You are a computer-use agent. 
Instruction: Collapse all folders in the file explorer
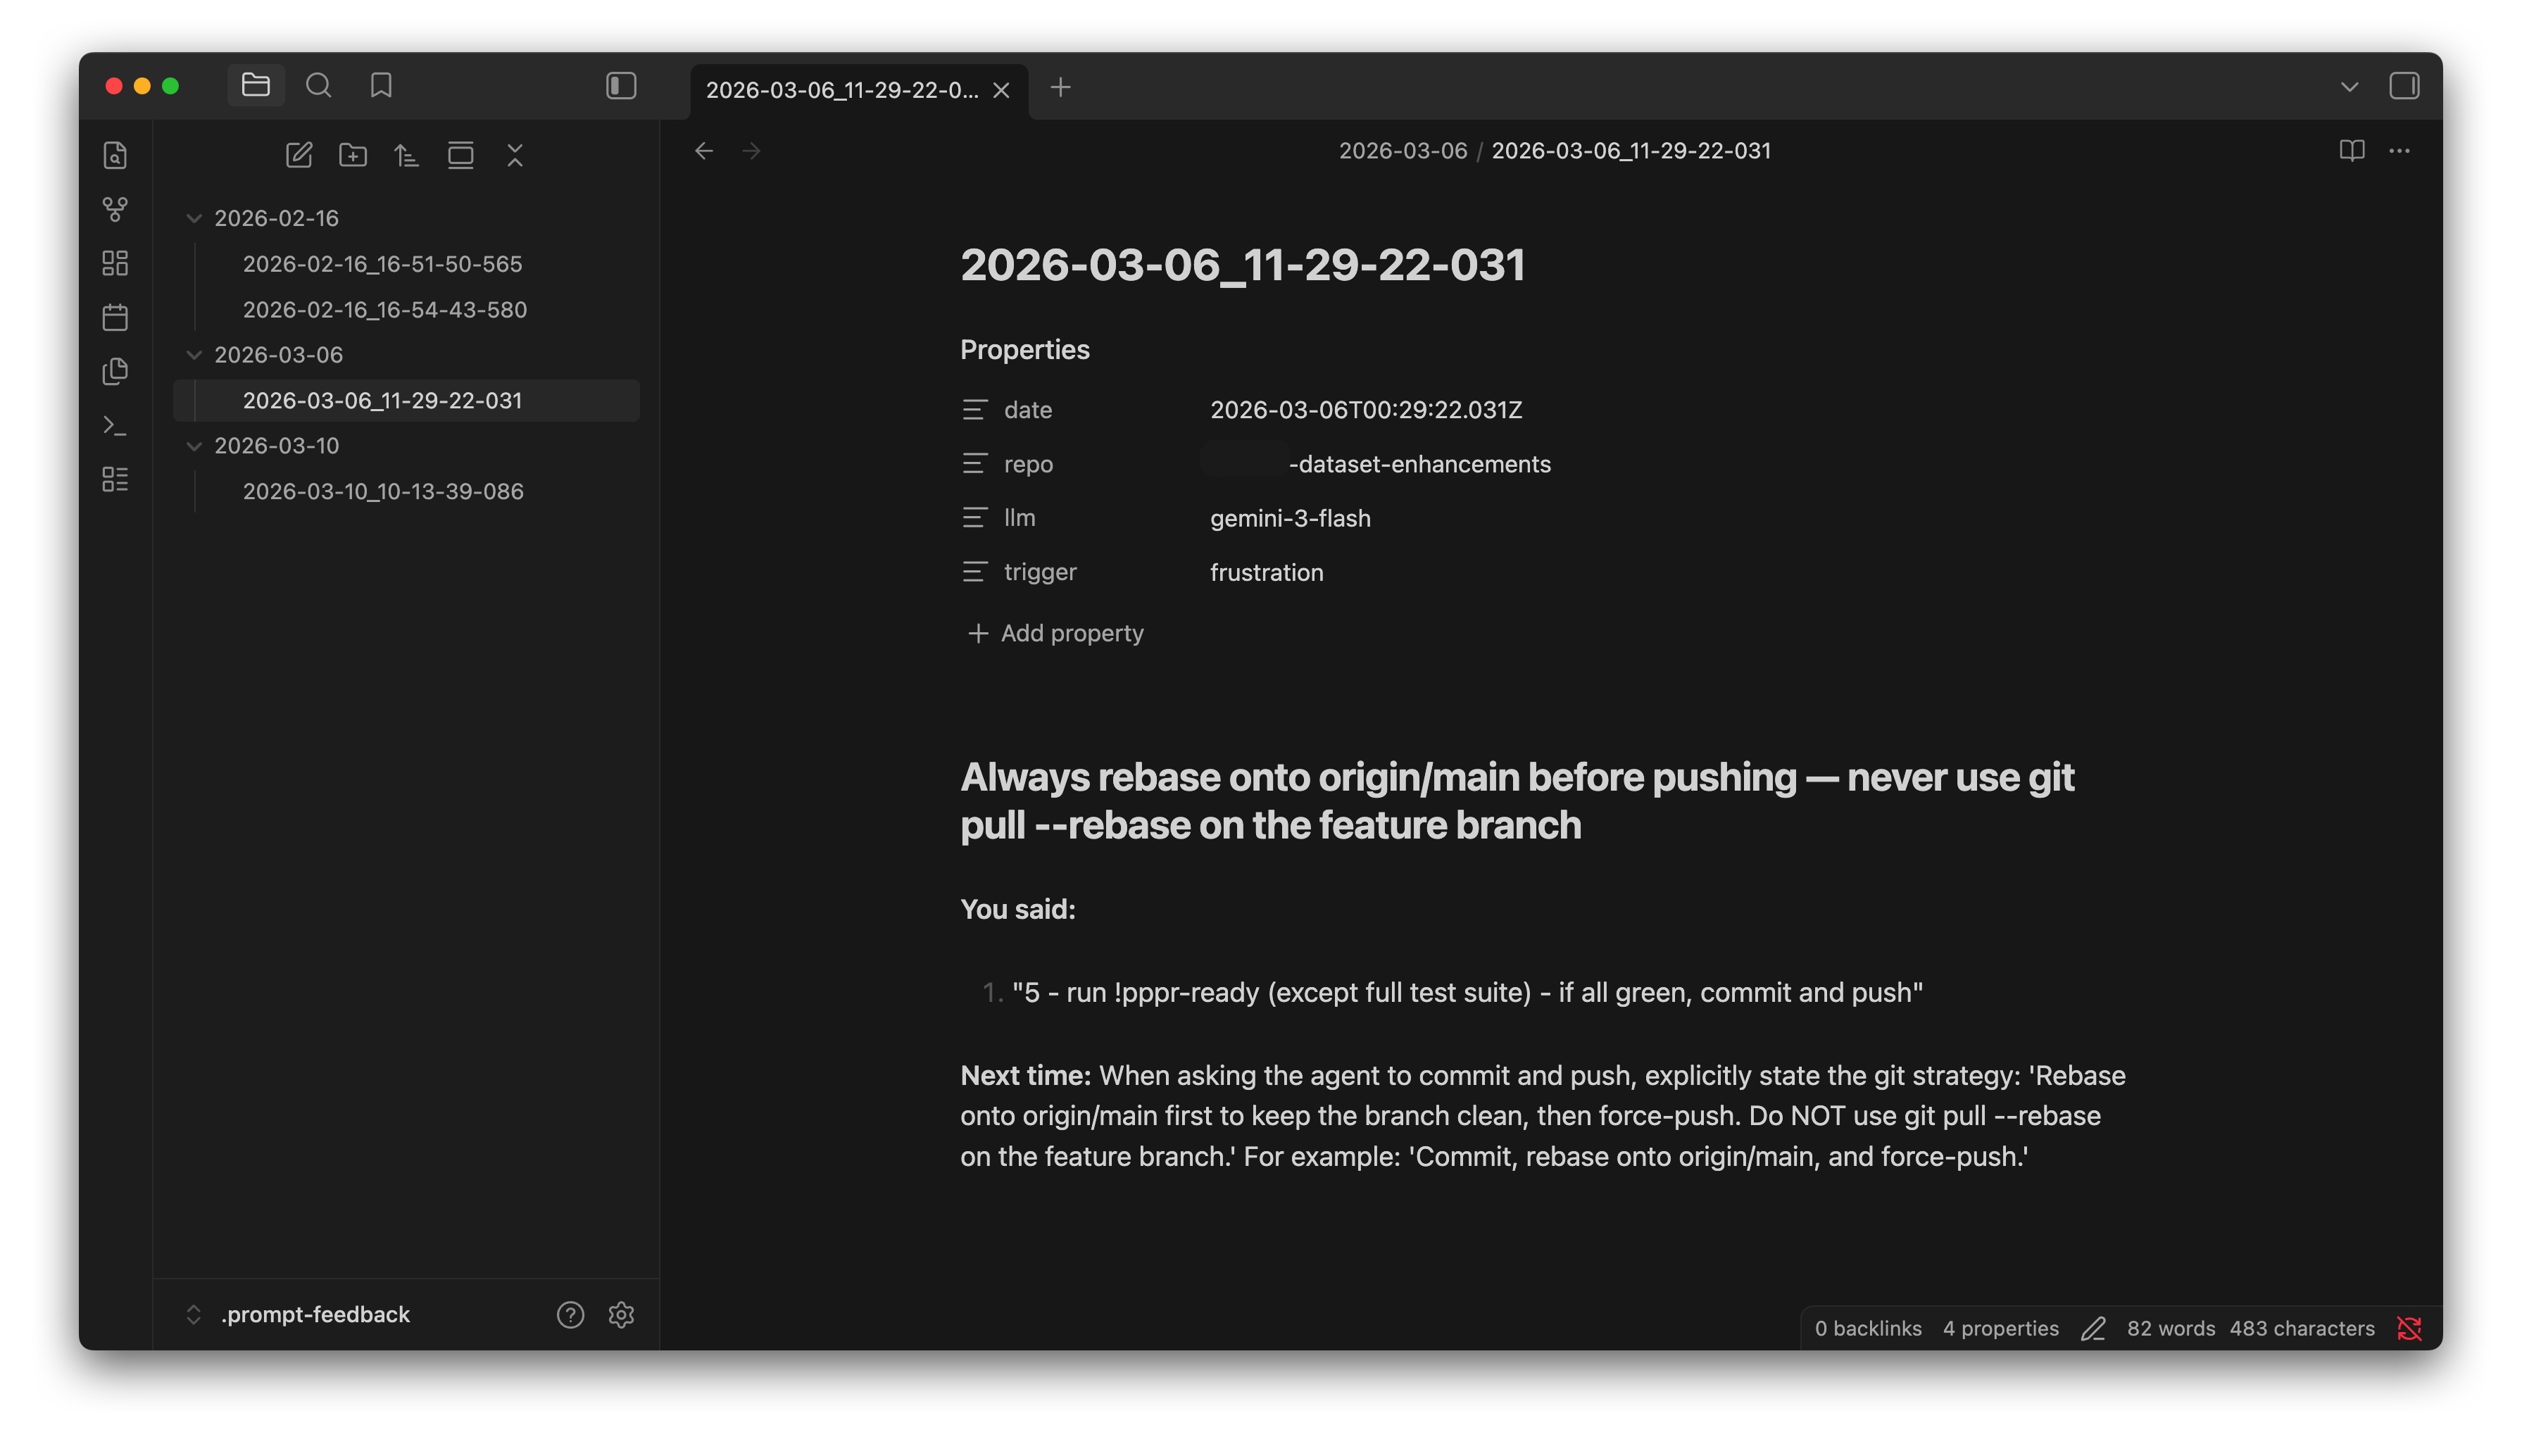tap(514, 155)
